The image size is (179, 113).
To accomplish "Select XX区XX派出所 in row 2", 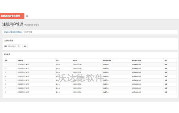I will click(136, 68).
